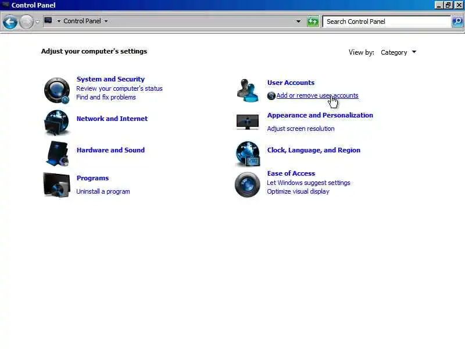This screenshot has height=349, width=465.
Task: Go back with the Back arrow button
Action: click(x=10, y=22)
